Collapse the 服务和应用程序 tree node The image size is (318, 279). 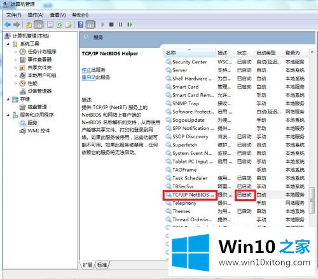pyautogui.click(x=8, y=115)
